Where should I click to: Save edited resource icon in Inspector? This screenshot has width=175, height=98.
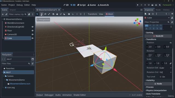(x=153, y=14)
